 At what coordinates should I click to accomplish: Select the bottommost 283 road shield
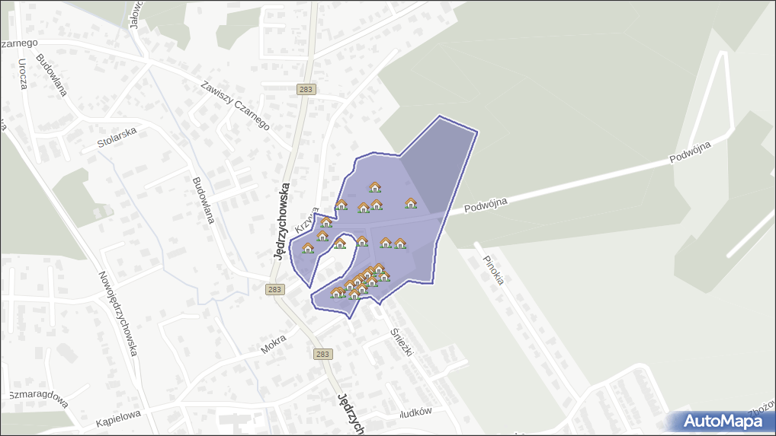click(322, 354)
